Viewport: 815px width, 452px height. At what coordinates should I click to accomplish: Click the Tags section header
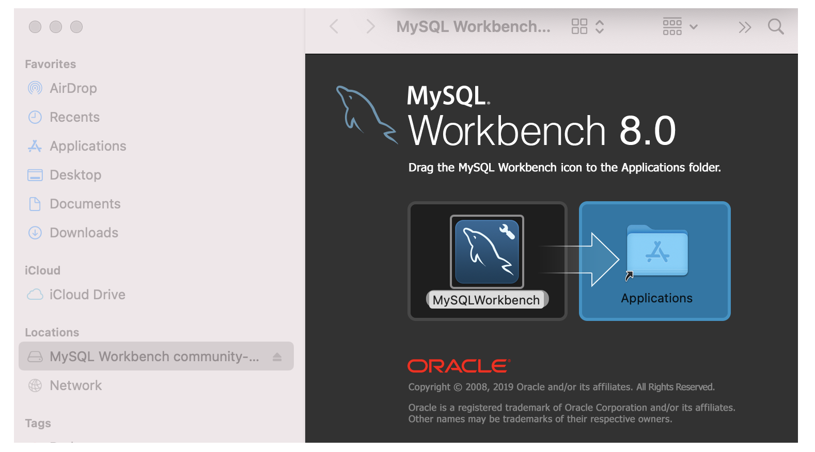[38, 423]
